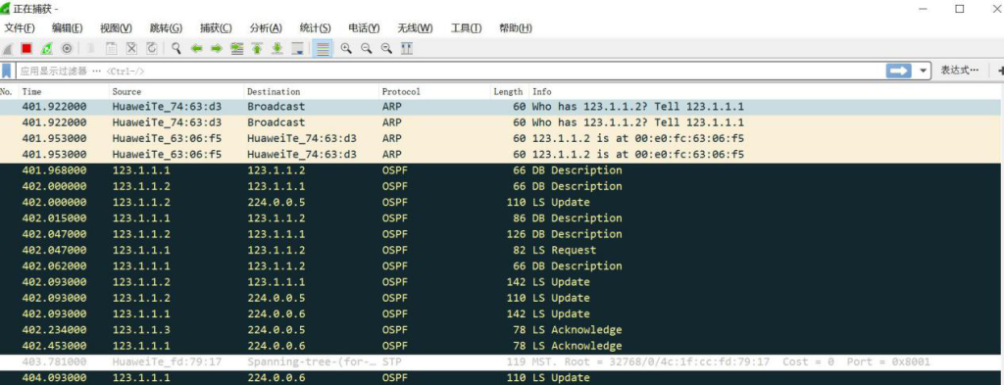Toggle auto-scroll during live capture

tap(297, 49)
